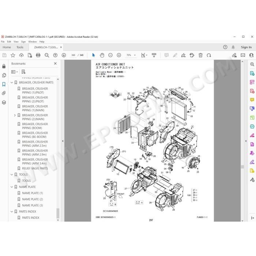Viewport: 256px width, 256px height.
Task: Open Page Thumbnails panel icon
Action: tap(4, 75)
